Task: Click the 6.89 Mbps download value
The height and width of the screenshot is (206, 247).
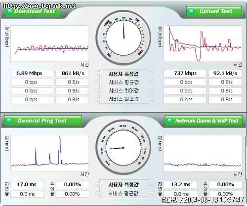Action: [32, 73]
